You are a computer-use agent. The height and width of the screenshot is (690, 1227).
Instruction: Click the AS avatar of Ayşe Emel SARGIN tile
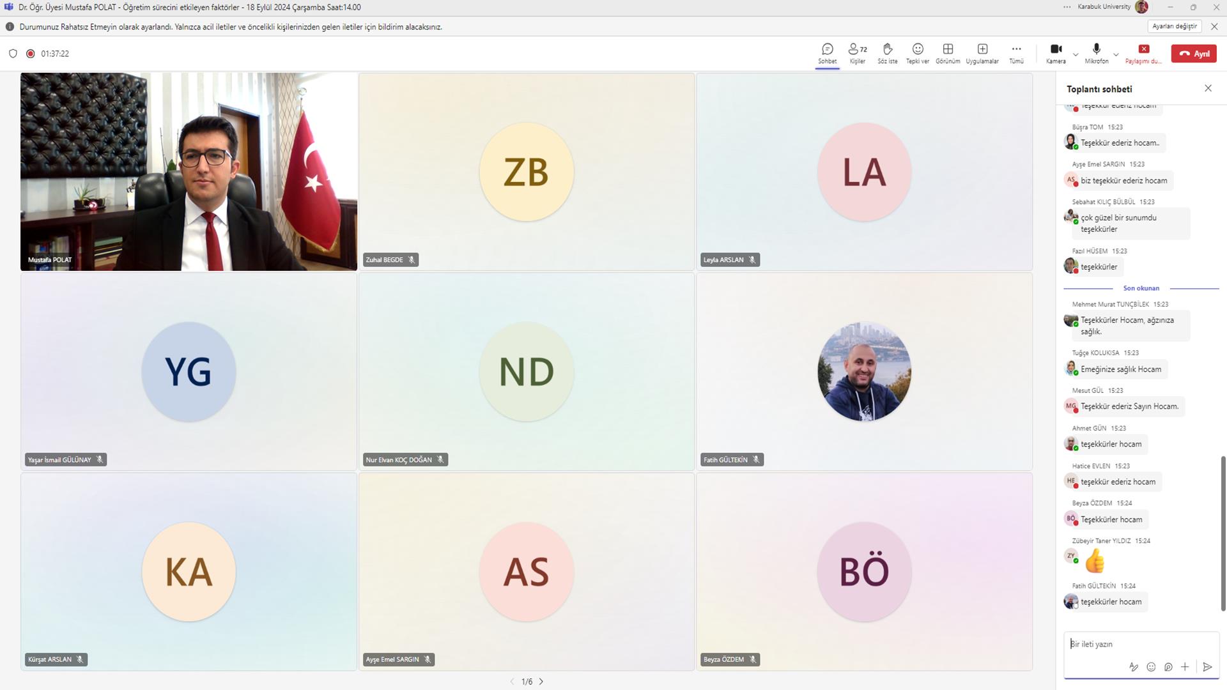527,571
